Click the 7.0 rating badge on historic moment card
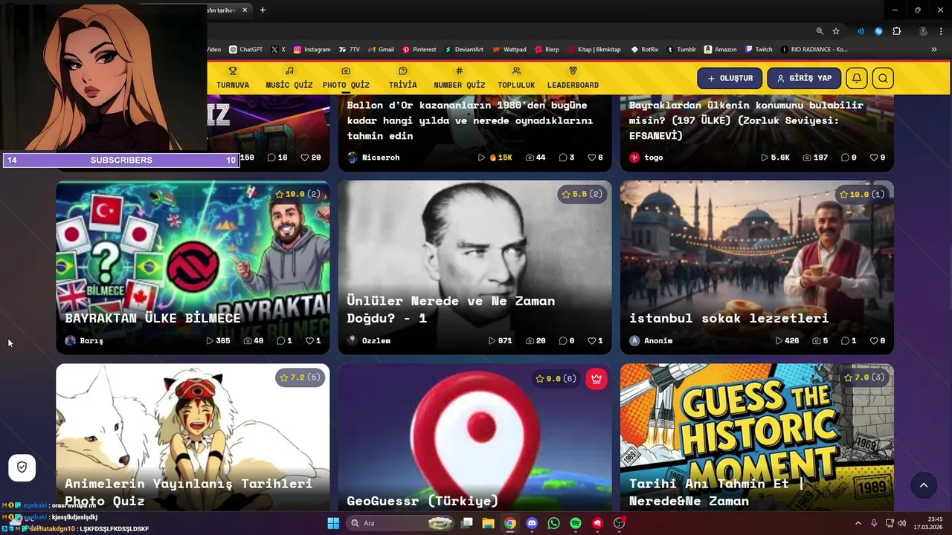The width and height of the screenshot is (952, 535). (x=864, y=377)
